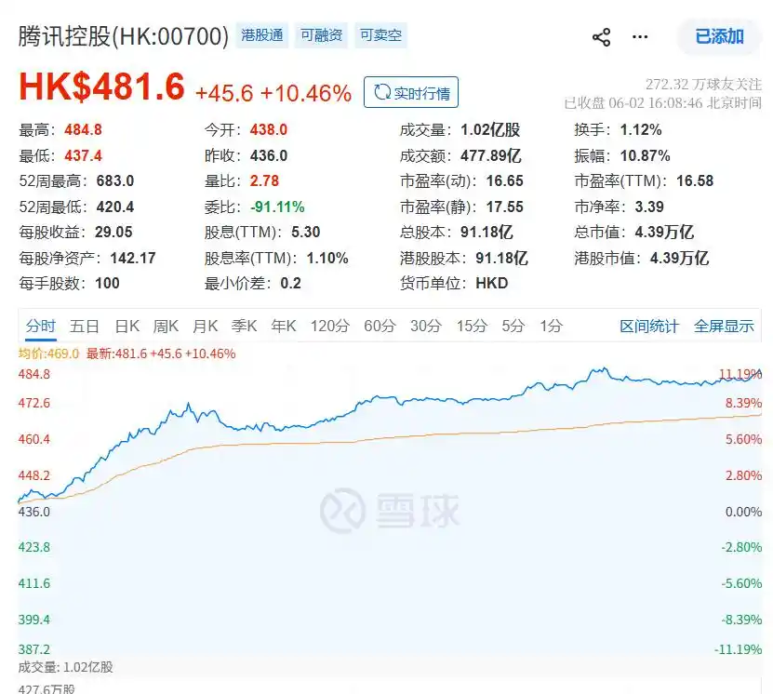Click the 总市值 value 4.39万亿
This screenshot has width=773, height=694.
coord(664,233)
